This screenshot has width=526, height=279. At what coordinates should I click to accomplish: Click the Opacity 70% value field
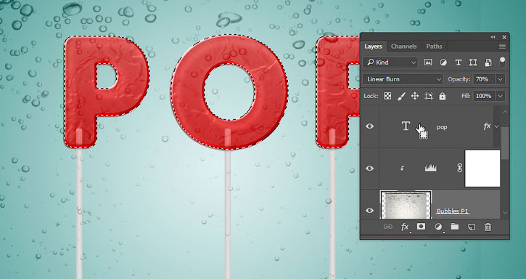pyautogui.click(x=485, y=79)
